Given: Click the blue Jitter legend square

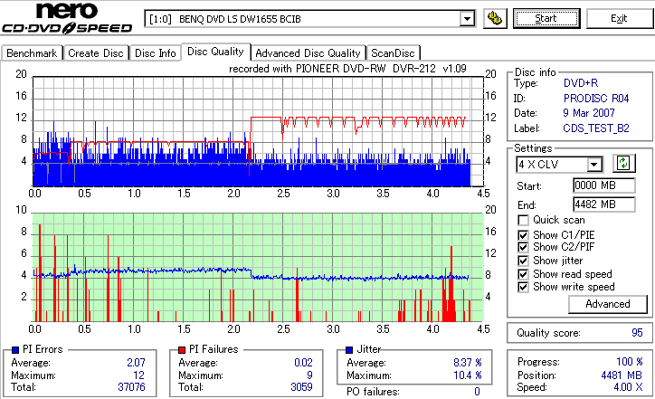Looking at the screenshot, I should [349, 350].
